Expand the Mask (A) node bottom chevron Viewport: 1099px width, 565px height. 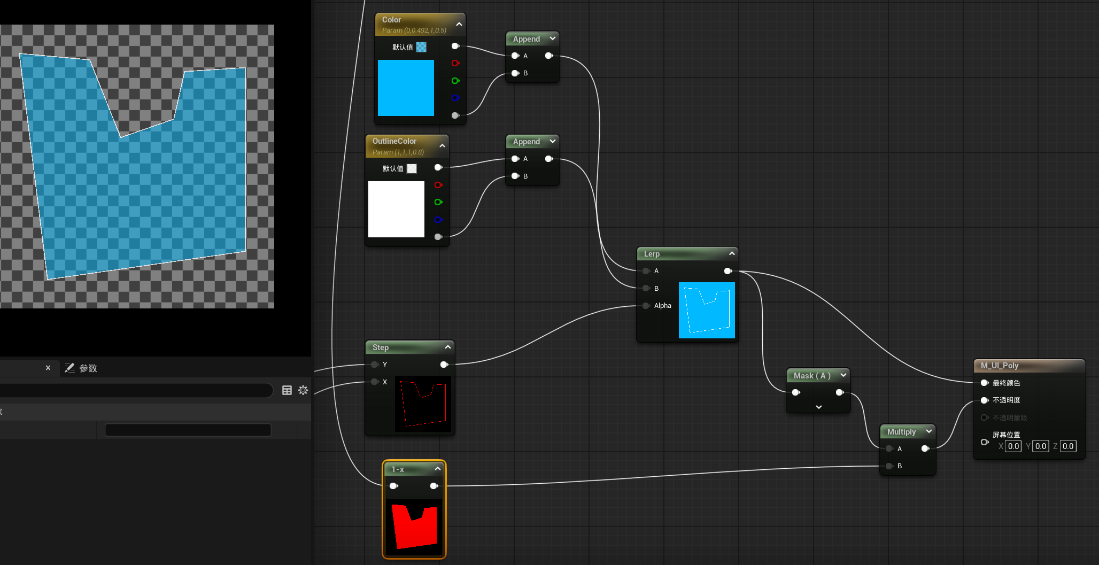pyautogui.click(x=818, y=407)
